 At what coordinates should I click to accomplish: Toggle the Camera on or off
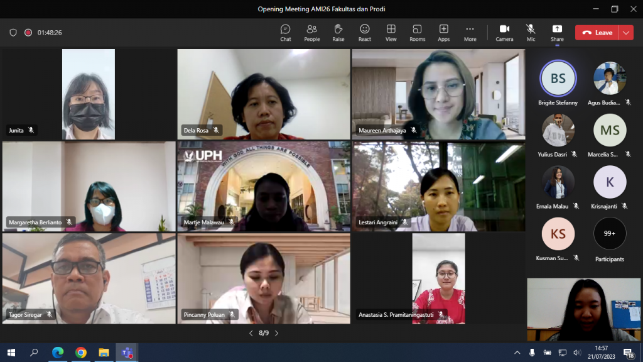(x=504, y=33)
